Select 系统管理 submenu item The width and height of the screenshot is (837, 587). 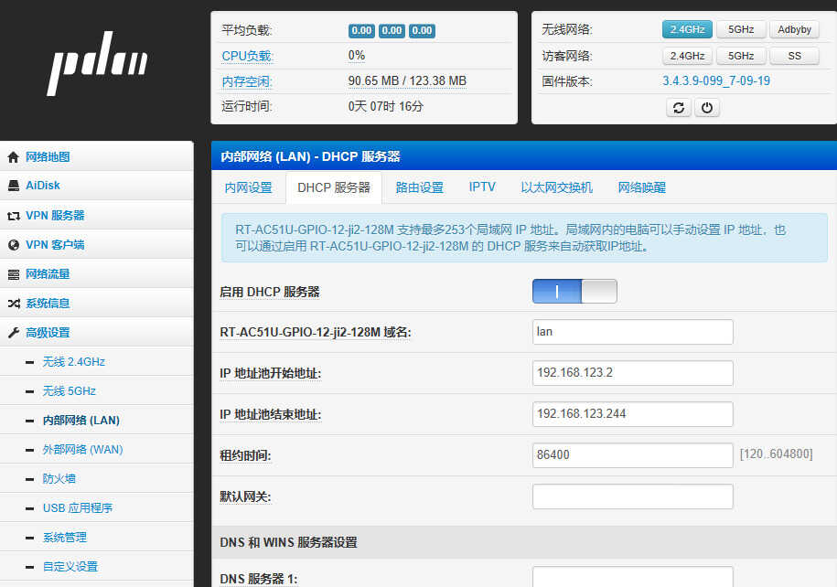(x=65, y=538)
